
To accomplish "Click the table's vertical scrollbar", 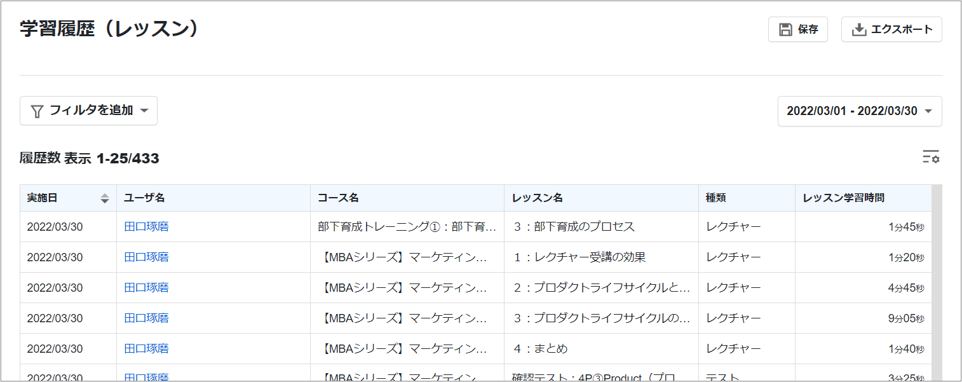I will tap(937, 283).
